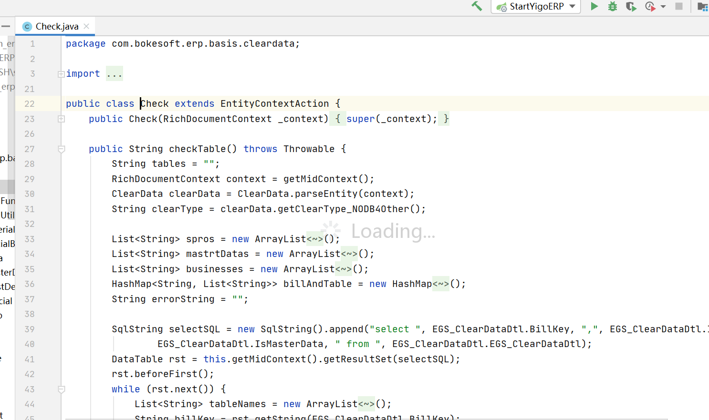Click the getMidContext() call on line 29
This screenshot has width=709, height=420.
(326, 179)
